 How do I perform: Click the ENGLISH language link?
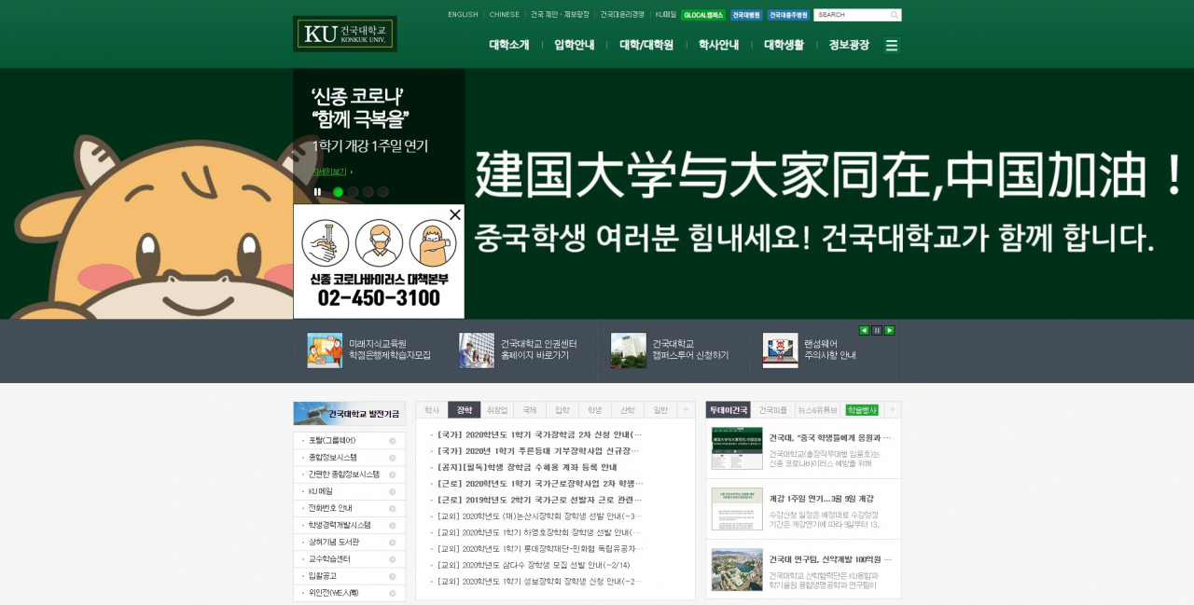click(x=463, y=15)
